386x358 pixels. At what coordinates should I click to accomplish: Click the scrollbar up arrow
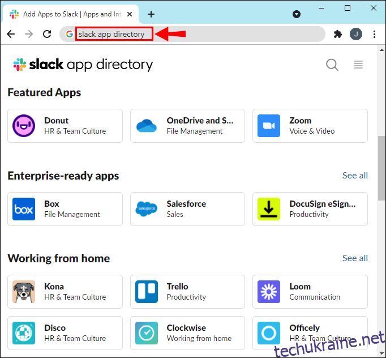(381, 50)
